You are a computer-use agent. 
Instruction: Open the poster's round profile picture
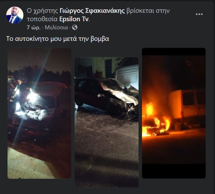click(15, 15)
